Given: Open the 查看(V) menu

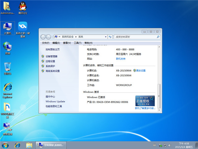Looking at the screenshot, I should pyautogui.click(x=67, y=43).
